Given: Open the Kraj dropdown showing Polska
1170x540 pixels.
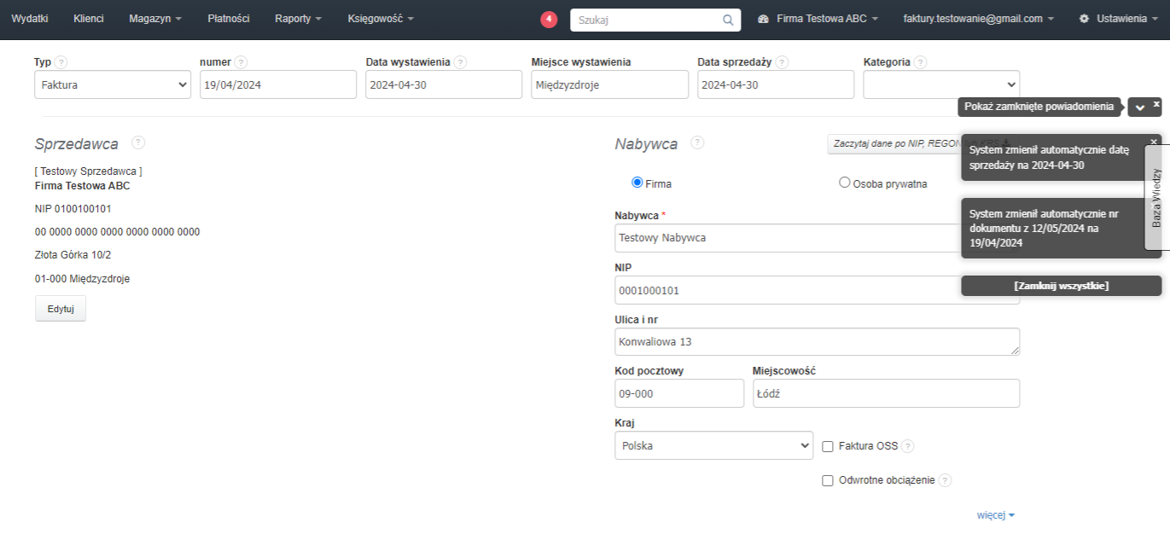Looking at the screenshot, I should [x=713, y=445].
